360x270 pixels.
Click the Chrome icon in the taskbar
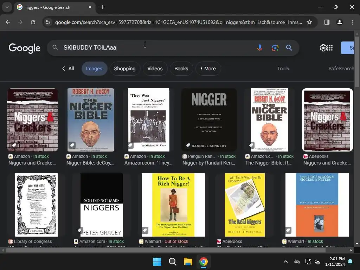(204, 262)
